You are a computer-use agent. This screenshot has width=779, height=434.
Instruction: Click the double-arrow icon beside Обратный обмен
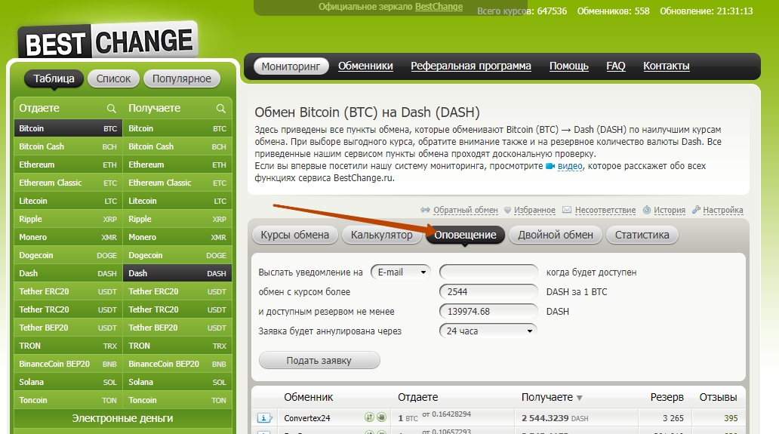pos(425,210)
